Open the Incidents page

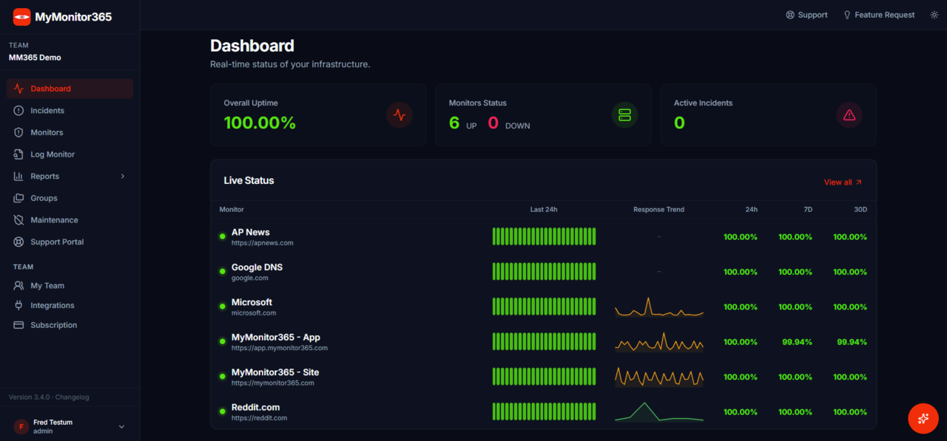70,111
